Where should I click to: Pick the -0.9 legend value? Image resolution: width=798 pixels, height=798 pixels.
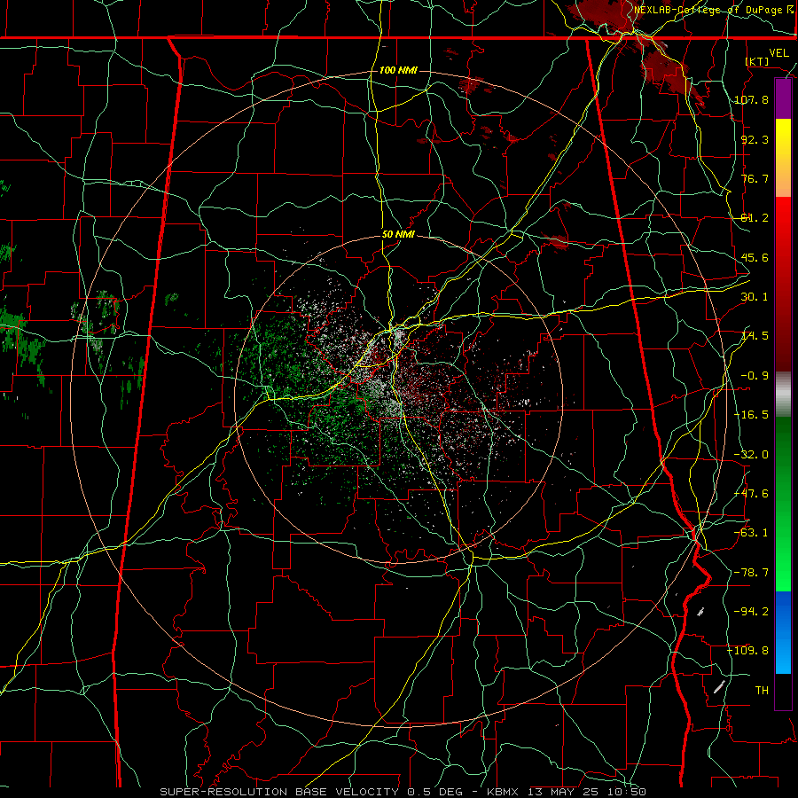pyautogui.click(x=755, y=376)
